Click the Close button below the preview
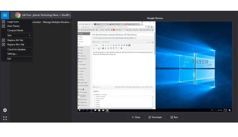The height and width of the screenshot is (137, 238). pyautogui.click(x=136, y=117)
